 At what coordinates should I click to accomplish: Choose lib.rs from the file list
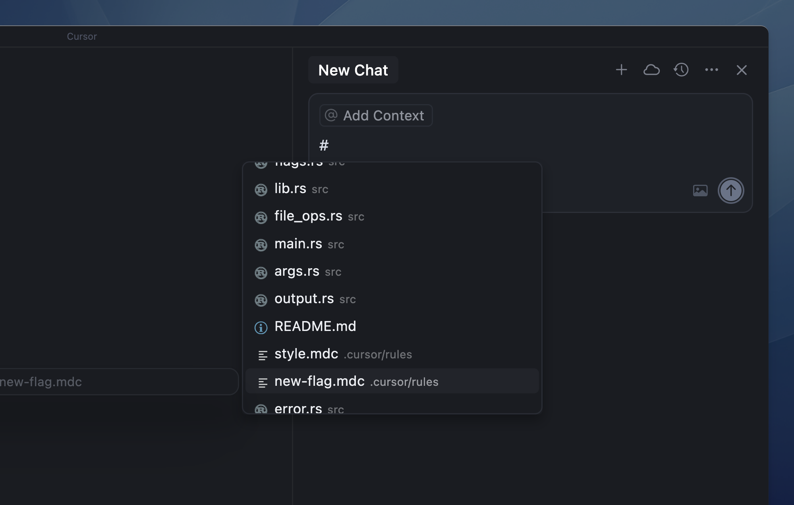coord(392,189)
